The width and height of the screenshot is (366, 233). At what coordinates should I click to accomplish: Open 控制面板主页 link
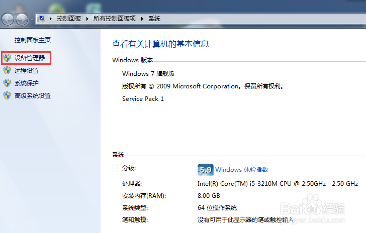coord(33,40)
